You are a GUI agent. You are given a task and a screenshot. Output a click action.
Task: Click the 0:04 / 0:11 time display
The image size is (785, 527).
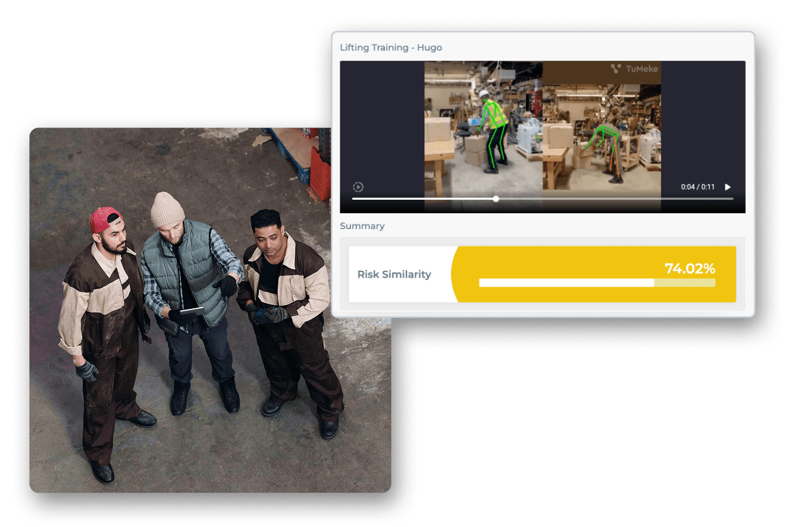[698, 187]
